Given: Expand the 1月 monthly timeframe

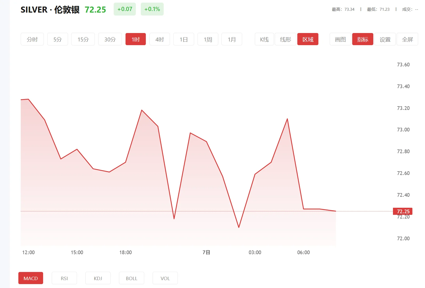Looking at the screenshot, I should (232, 39).
